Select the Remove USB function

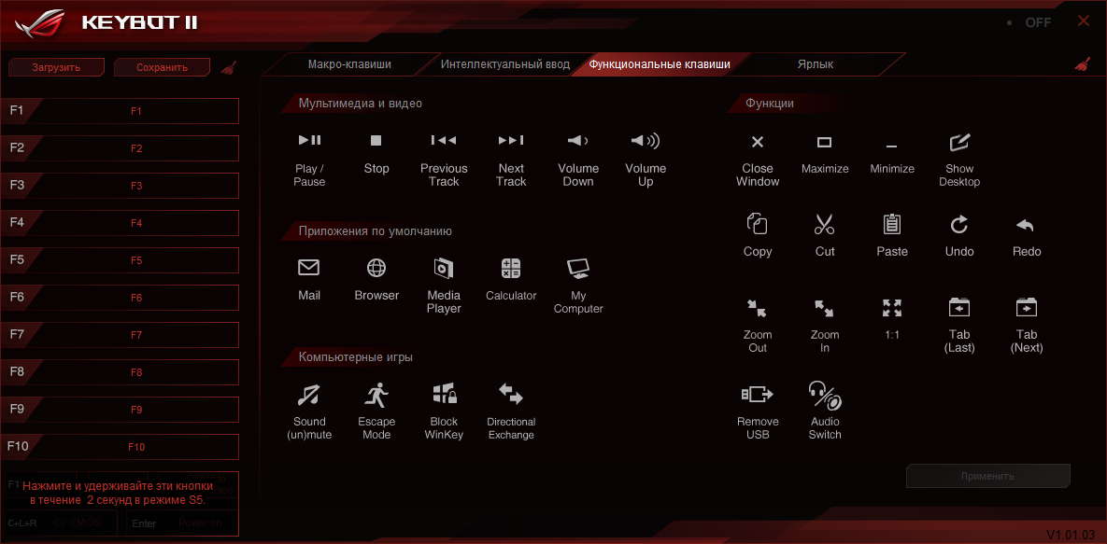click(758, 395)
